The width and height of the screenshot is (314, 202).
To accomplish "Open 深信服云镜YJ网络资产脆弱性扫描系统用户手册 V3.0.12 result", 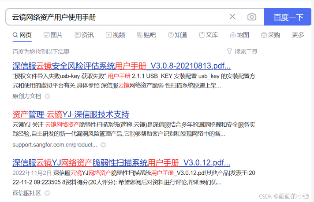I will [121, 163].
